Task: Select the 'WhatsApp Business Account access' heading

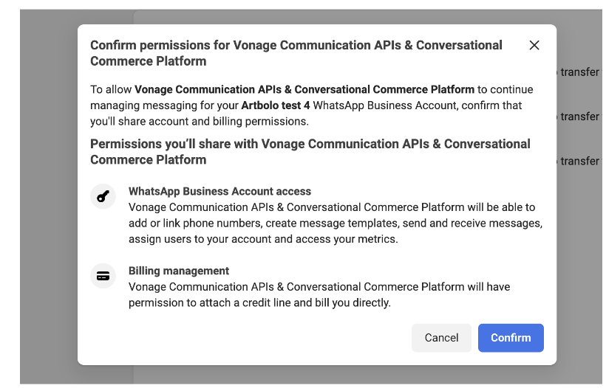Action: pyautogui.click(x=219, y=191)
